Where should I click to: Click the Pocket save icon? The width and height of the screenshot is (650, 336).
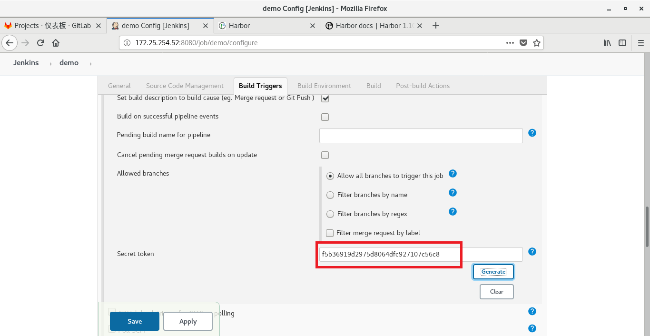pos(523,43)
